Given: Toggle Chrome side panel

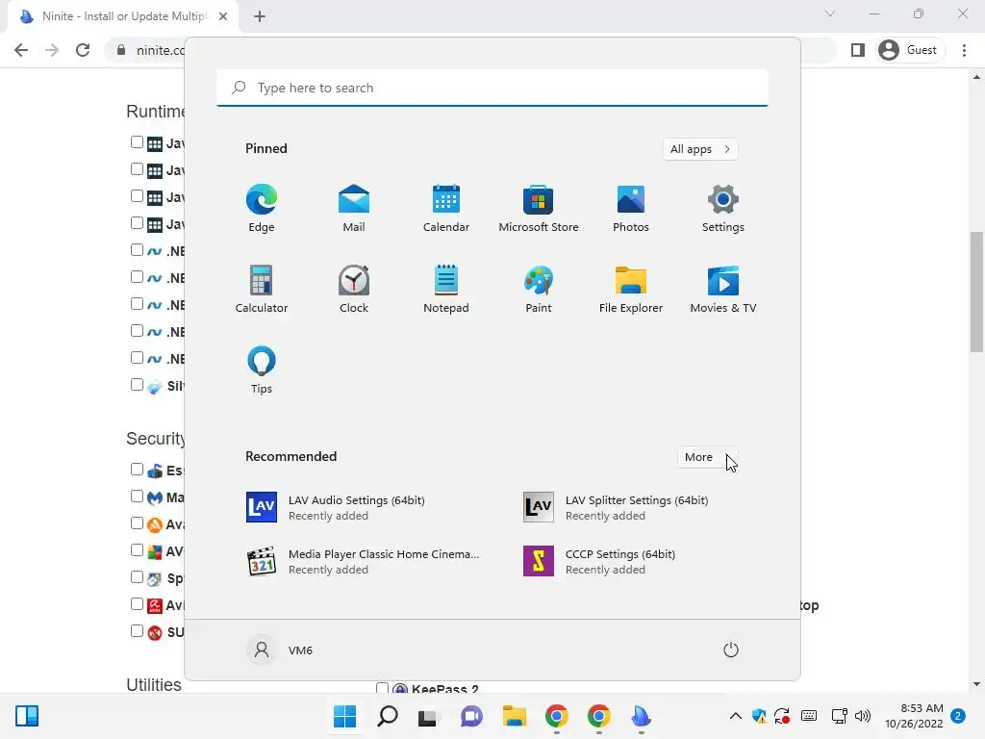Looking at the screenshot, I should pos(857,50).
